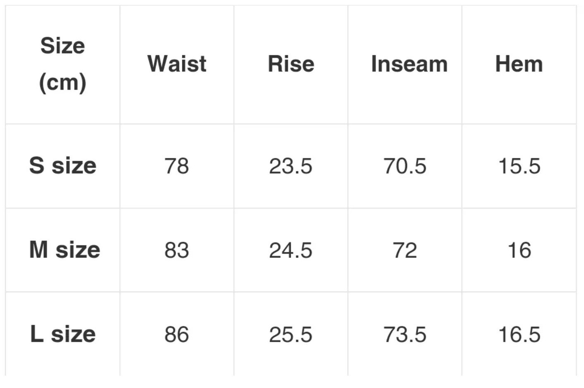Select the M size waist value 83
The height and width of the screenshot is (388, 584).
click(177, 250)
